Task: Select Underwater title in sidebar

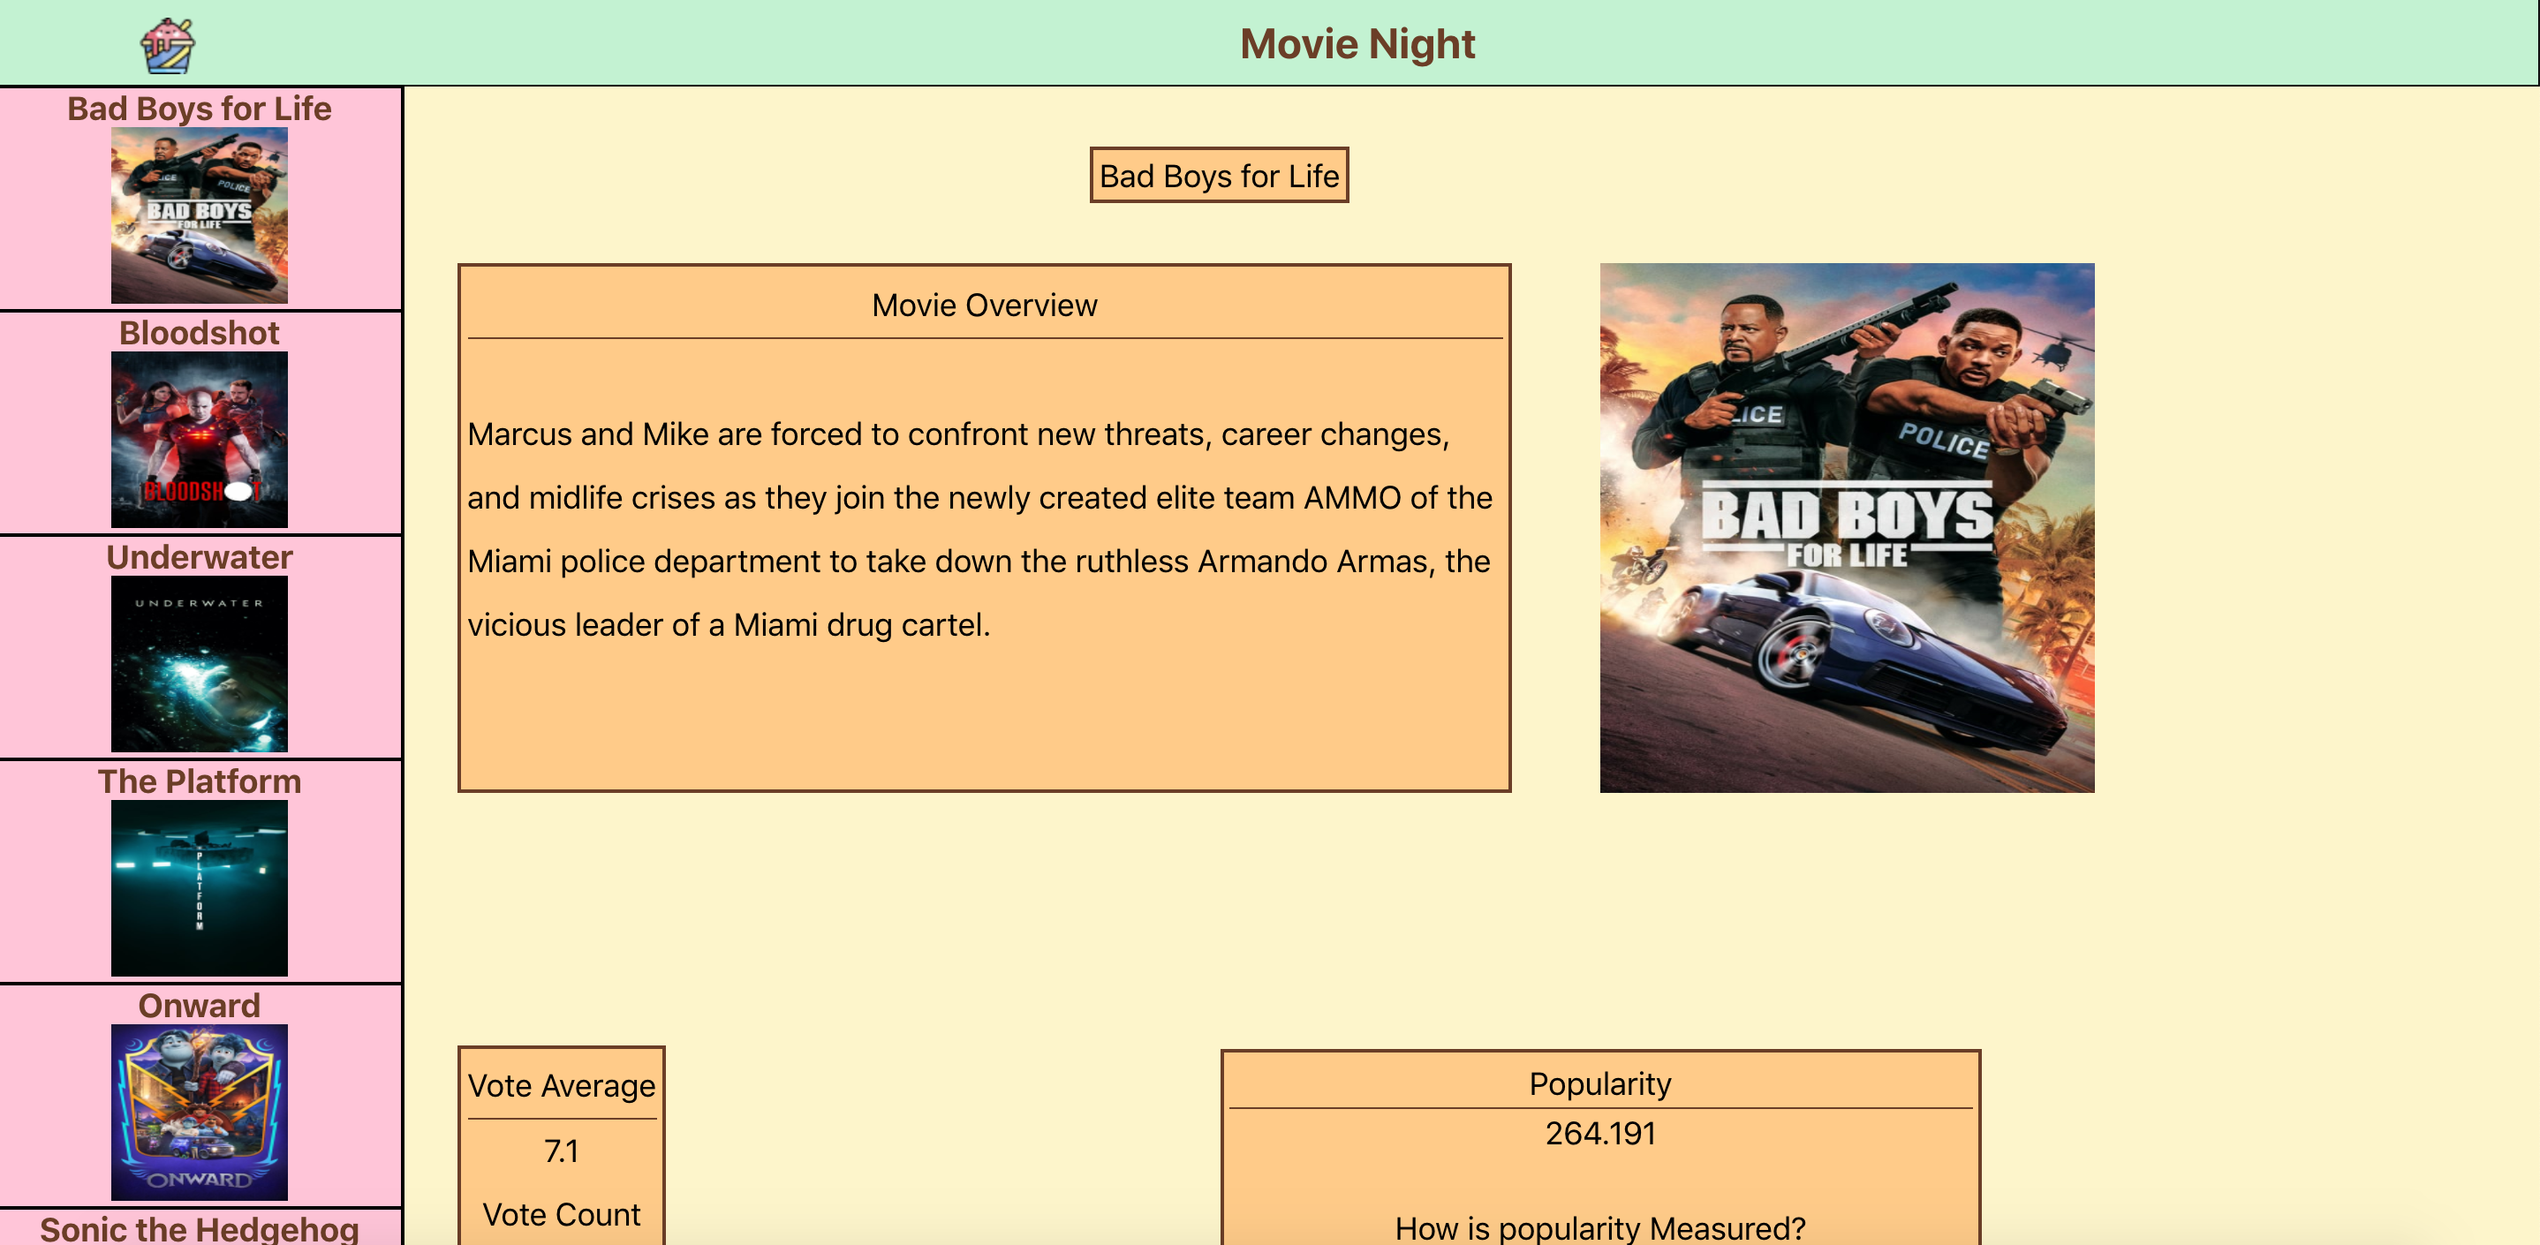Action: 200,557
